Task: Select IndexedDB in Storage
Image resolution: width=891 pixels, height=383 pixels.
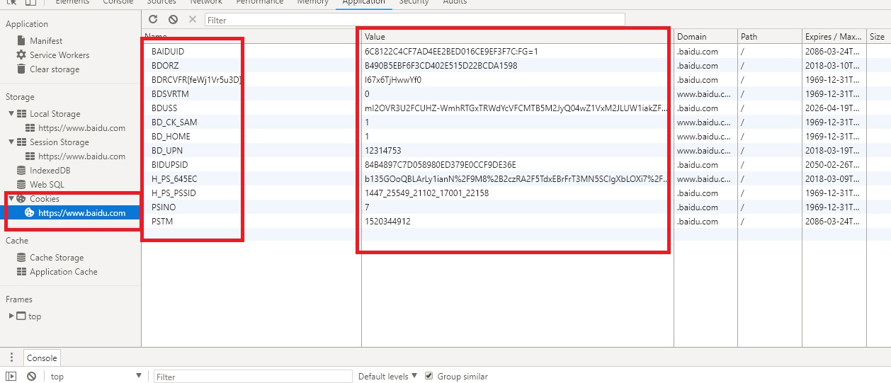Action: tap(50, 171)
